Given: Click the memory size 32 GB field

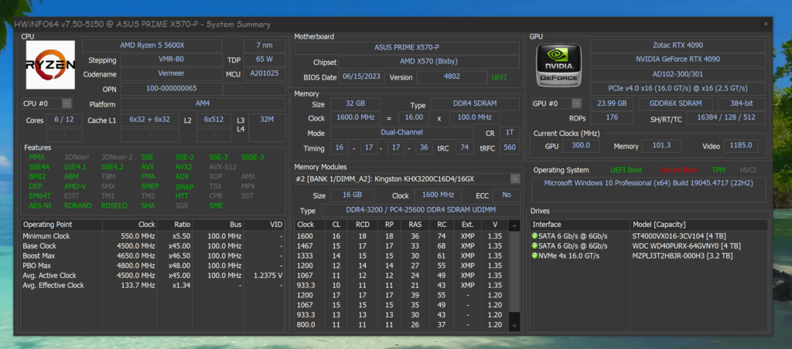Looking at the screenshot, I should coord(355,103).
